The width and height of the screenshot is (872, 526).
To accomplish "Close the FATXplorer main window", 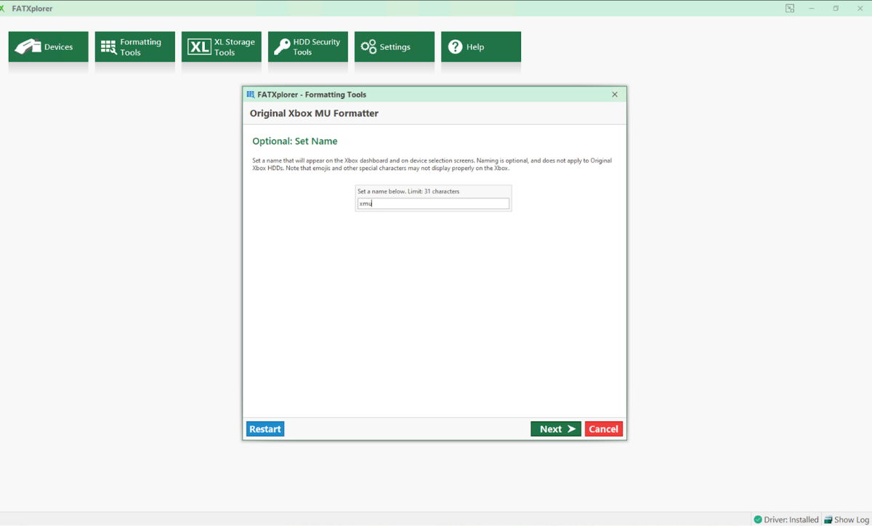I will click(860, 9).
